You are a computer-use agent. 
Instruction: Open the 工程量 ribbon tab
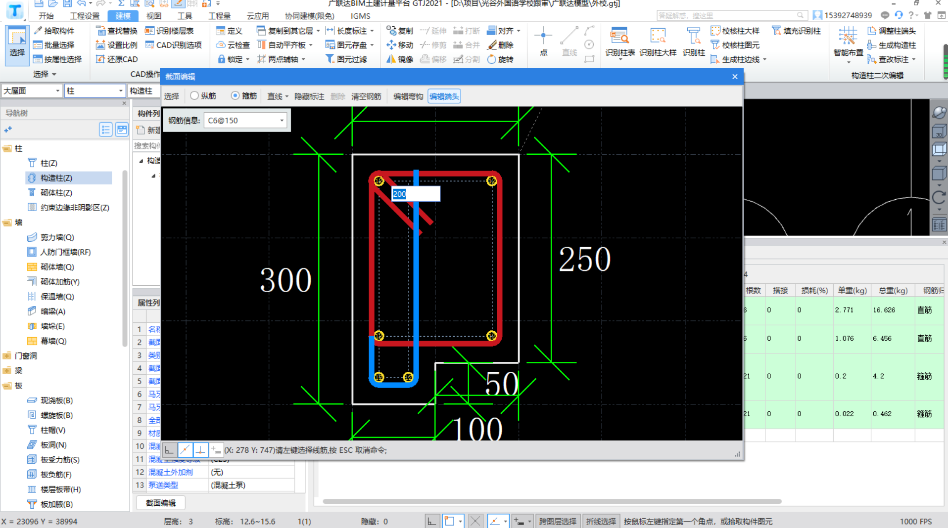220,16
